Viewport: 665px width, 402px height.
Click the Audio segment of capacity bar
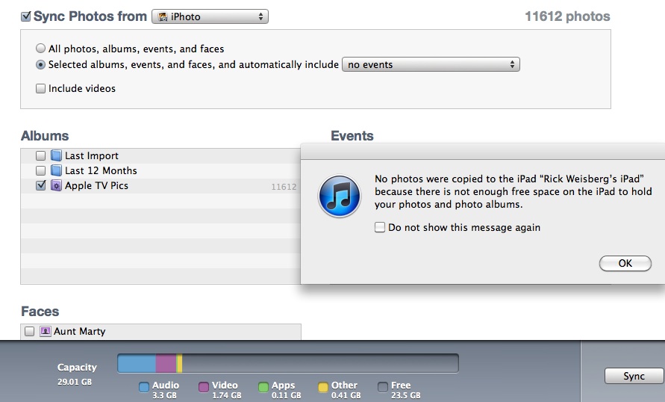(137, 364)
